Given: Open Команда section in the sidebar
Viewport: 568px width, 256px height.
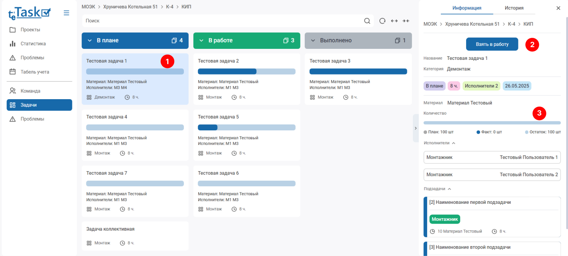Looking at the screenshot, I should point(30,91).
